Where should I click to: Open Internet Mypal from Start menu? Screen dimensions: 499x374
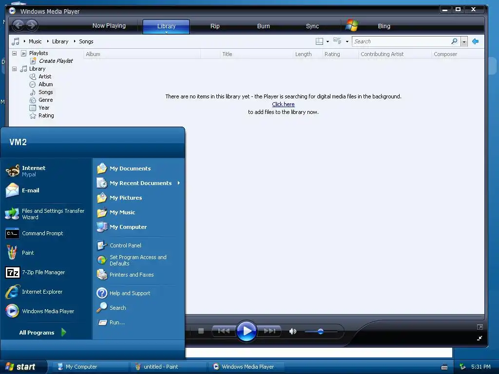[46, 171]
